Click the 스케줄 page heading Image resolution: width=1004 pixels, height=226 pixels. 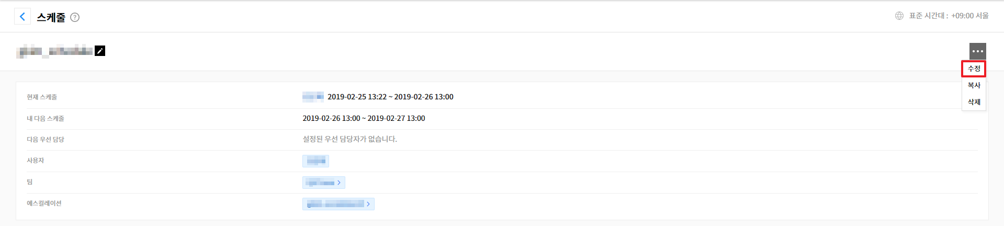pyautogui.click(x=51, y=17)
